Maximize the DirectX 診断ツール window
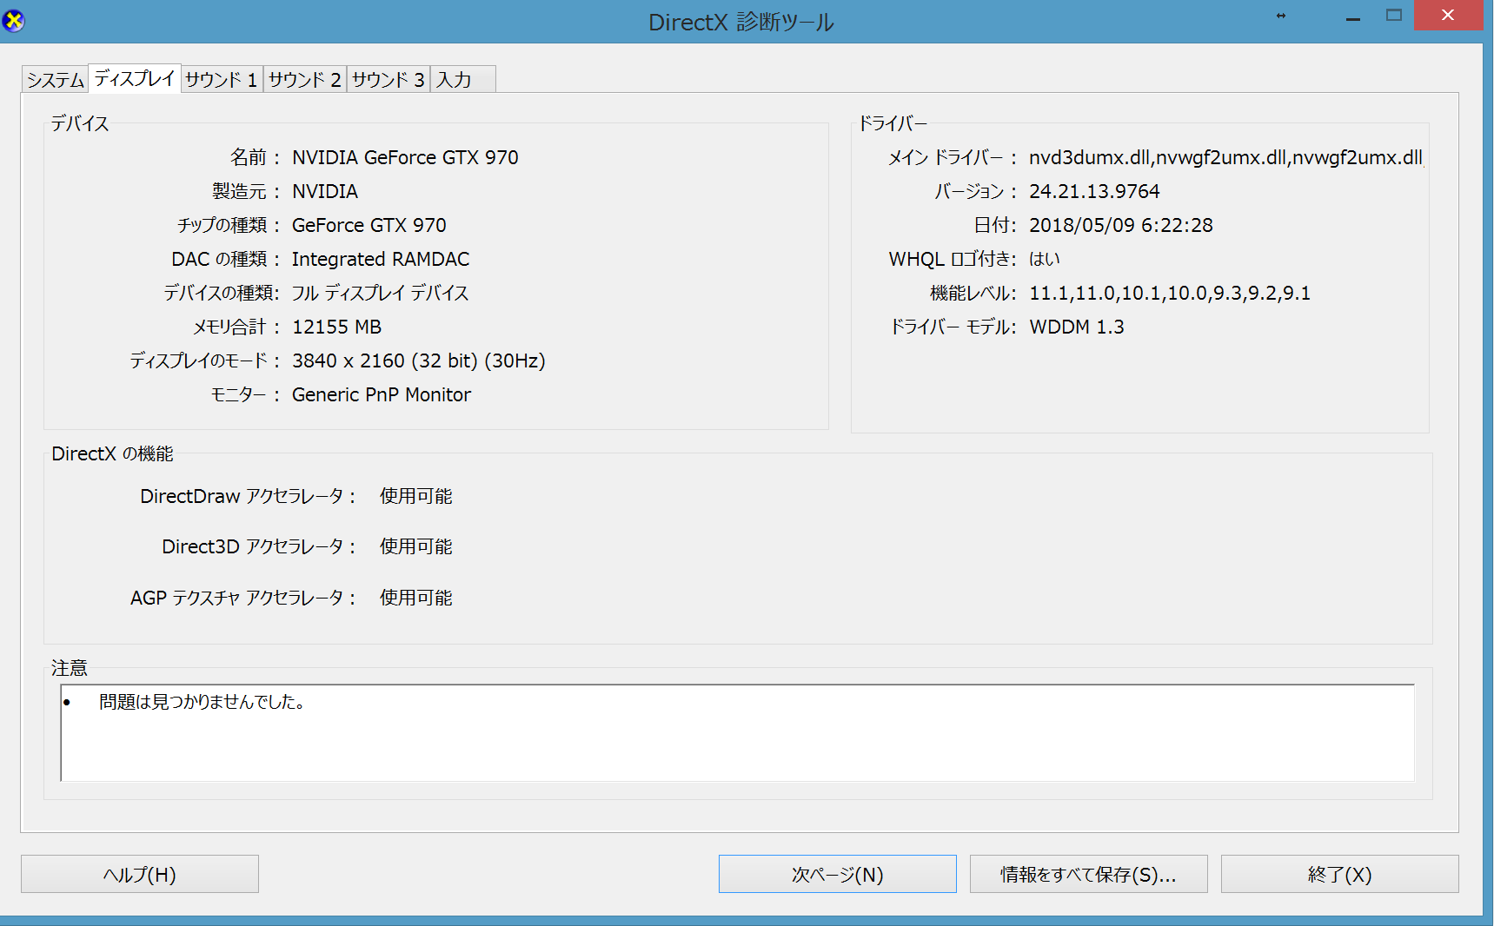 coord(1394,16)
